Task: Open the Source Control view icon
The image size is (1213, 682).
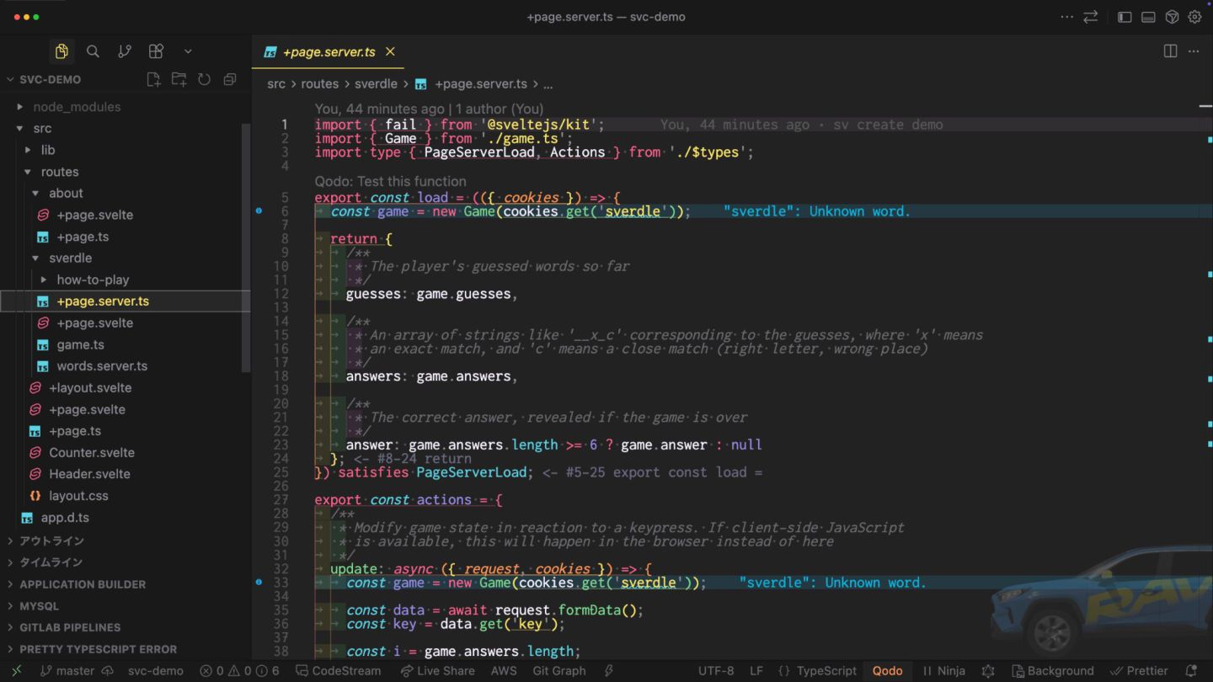Action: pos(125,51)
